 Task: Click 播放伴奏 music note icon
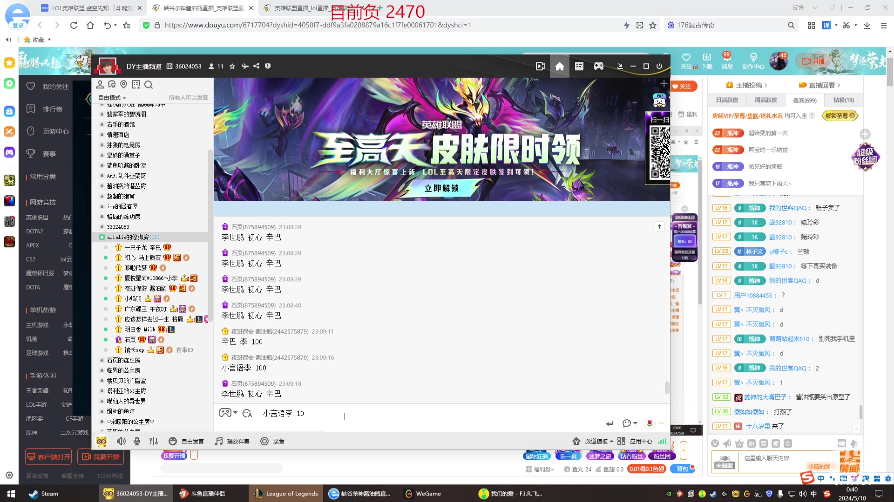click(219, 441)
